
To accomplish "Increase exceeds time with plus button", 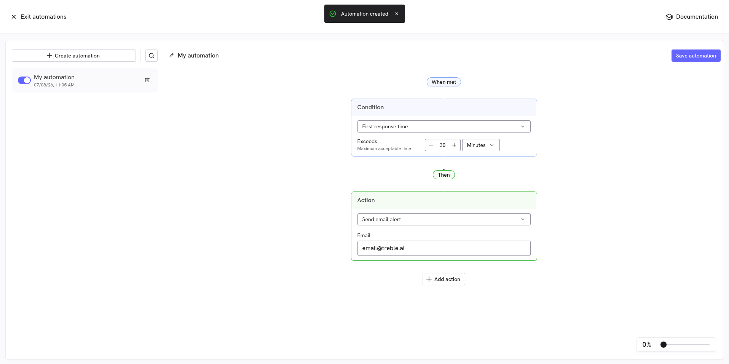I will click(454, 145).
